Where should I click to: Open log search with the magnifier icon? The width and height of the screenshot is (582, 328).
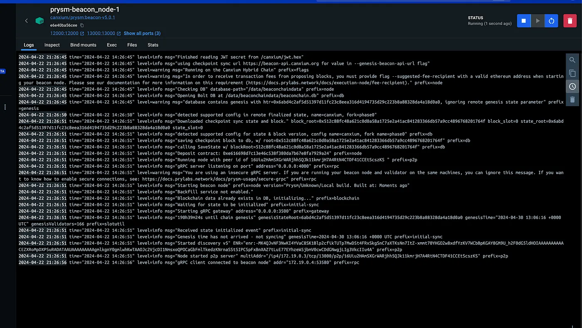click(x=572, y=60)
